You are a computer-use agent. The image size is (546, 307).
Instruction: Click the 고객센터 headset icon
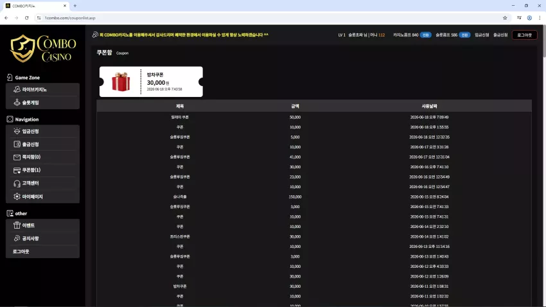click(17, 184)
